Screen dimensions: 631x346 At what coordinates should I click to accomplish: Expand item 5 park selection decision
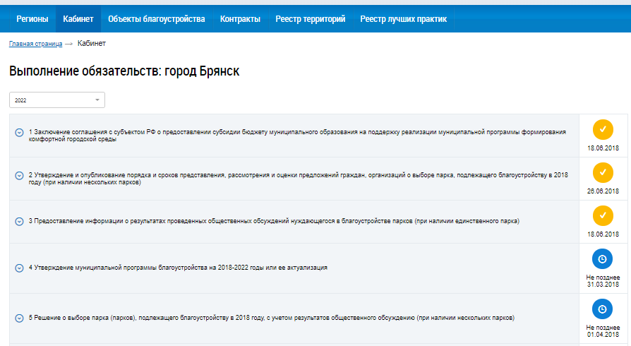click(19, 318)
